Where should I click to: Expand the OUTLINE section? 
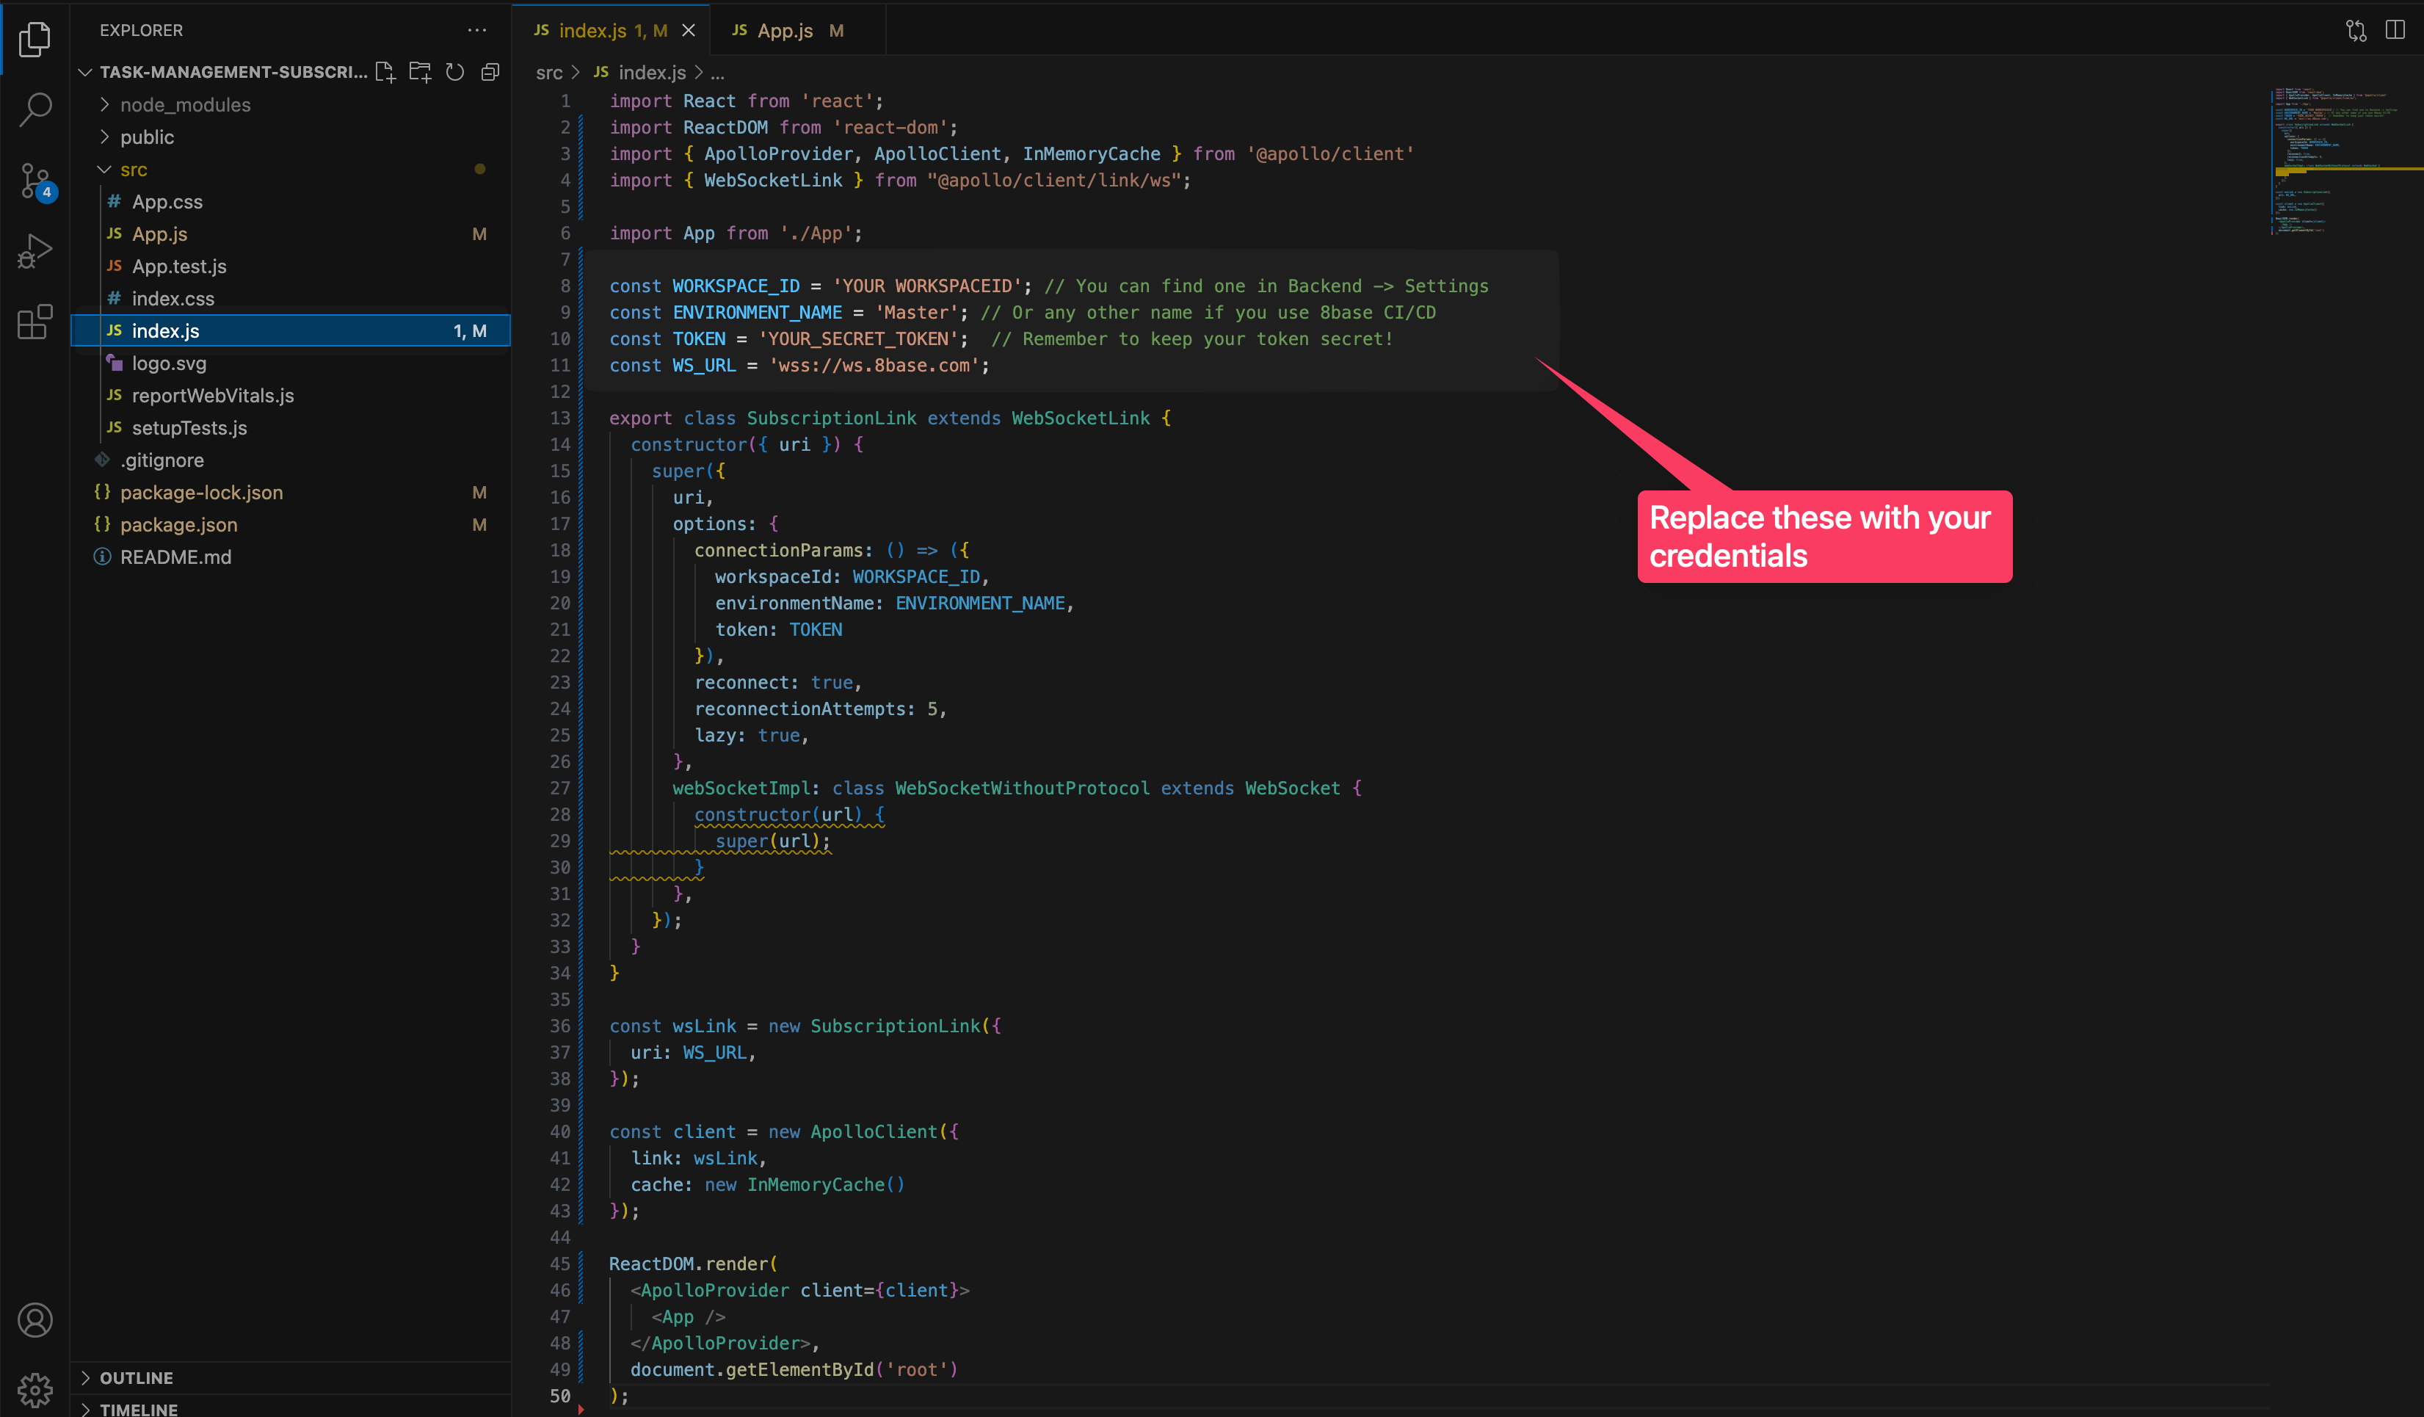[x=137, y=1377]
